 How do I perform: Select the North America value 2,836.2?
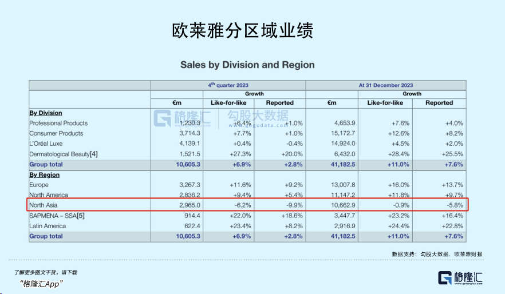(x=190, y=195)
